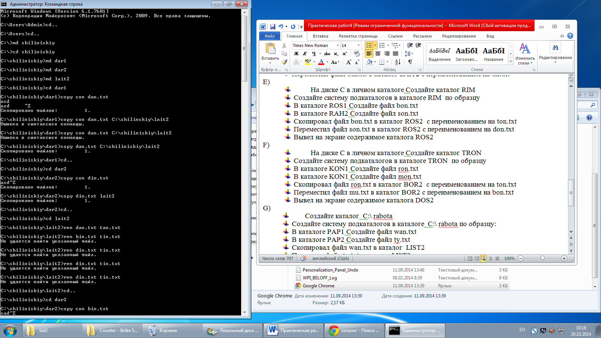Open paragraph shading fill color
This screenshot has width=601, height=338.
370,62
